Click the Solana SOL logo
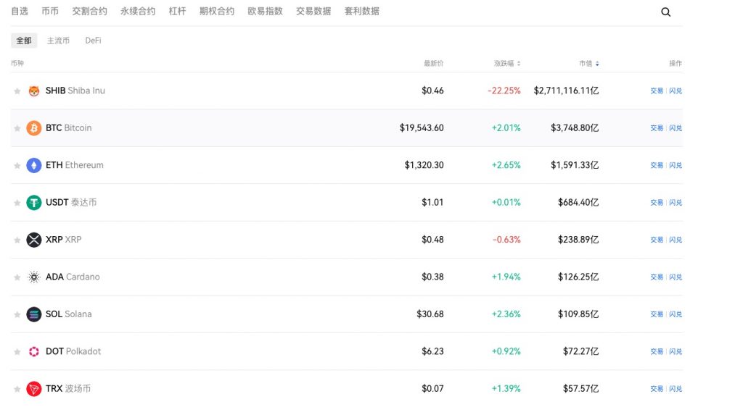 point(33,314)
